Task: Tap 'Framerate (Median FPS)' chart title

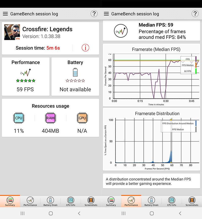Action: click(156, 49)
